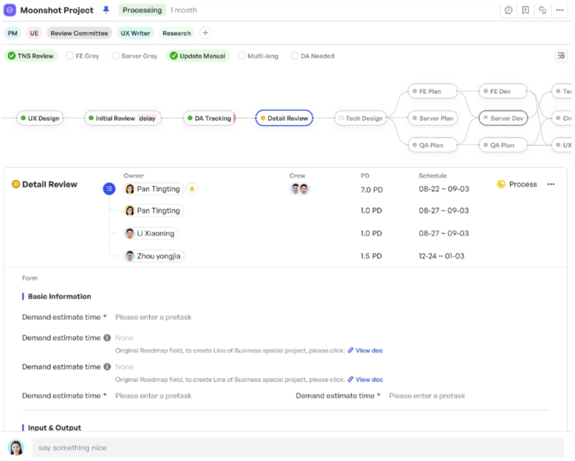Screen dimensions: 575x461
Task: Click the pin icon beside Moonshot Project
Action: click(106, 10)
